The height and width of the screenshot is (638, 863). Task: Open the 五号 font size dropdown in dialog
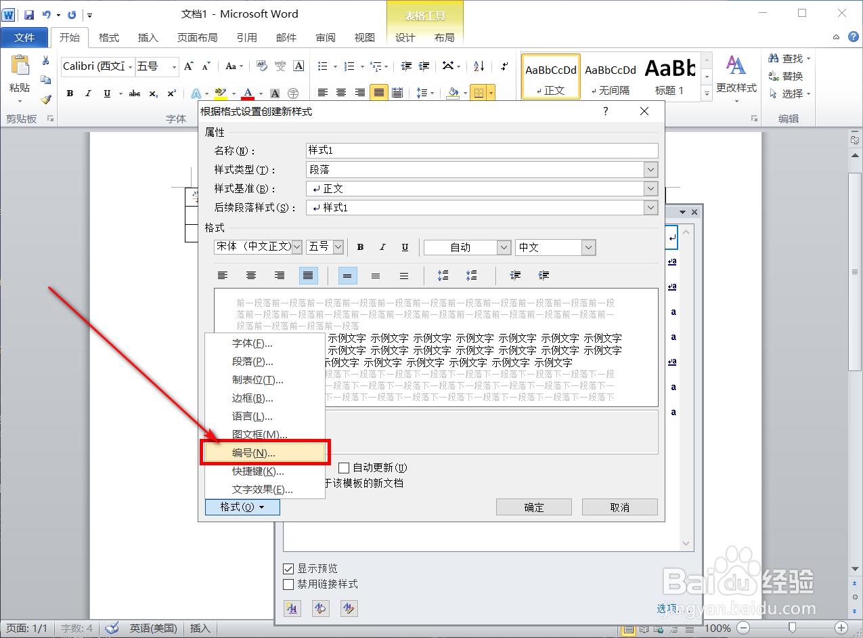coord(338,247)
